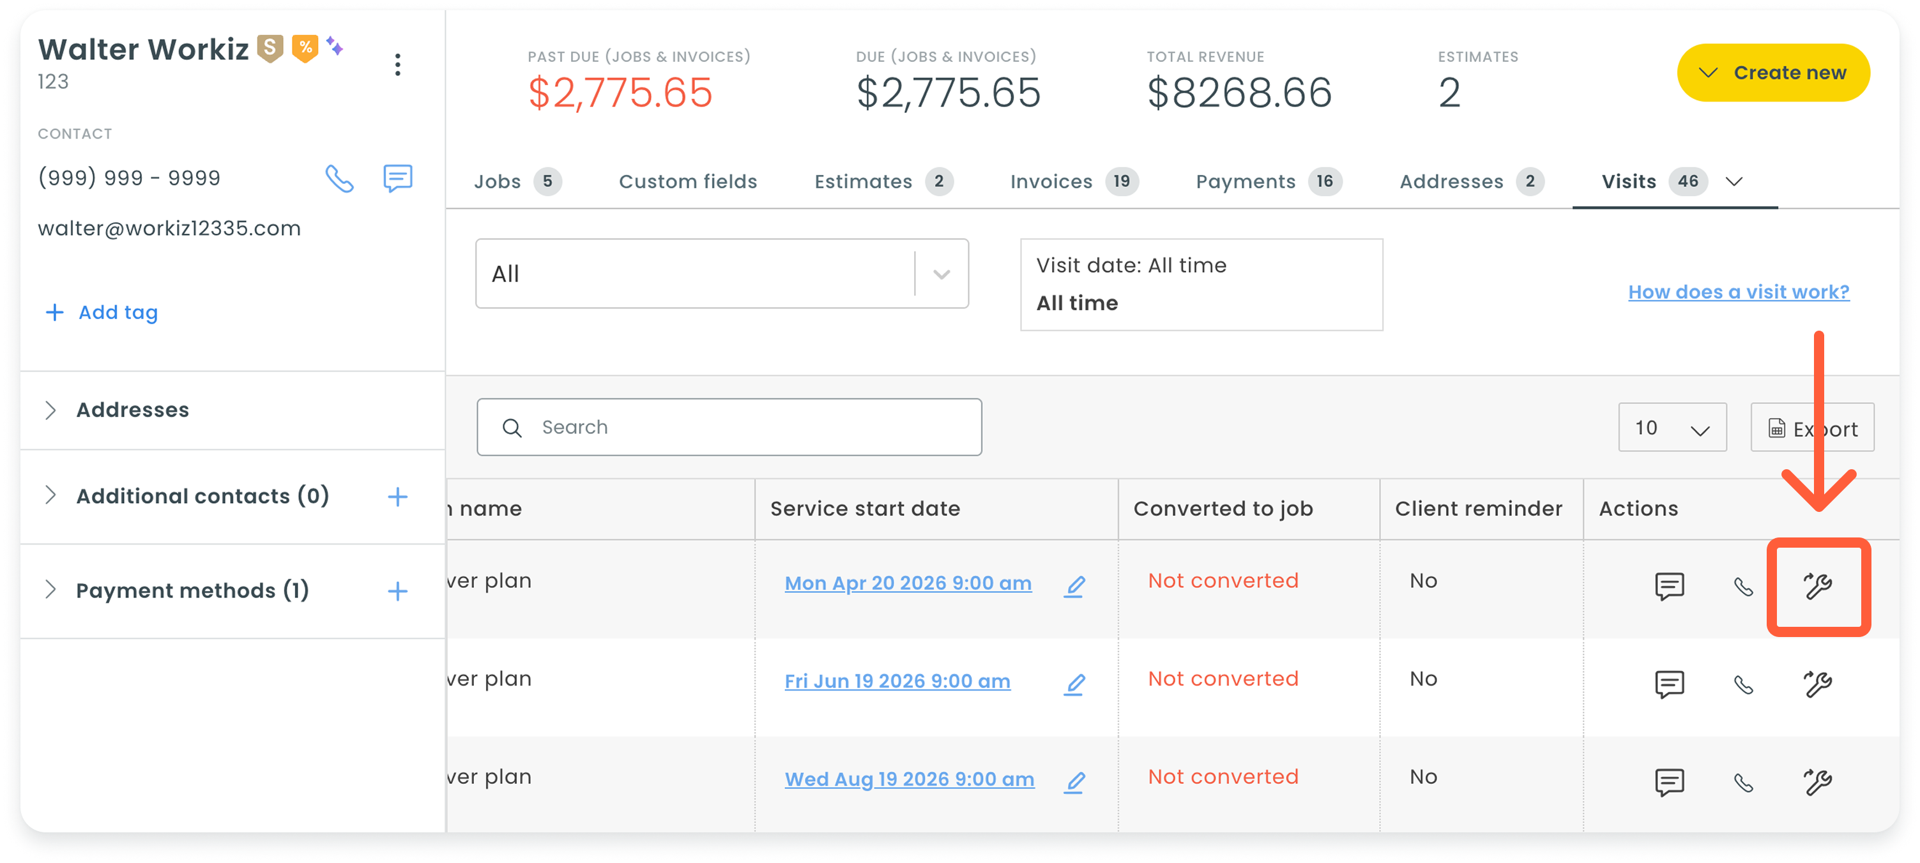Click Not converted in the Fri Jun 19 row
Viewport: 1920px width, 863px height.
(1223, 679)
